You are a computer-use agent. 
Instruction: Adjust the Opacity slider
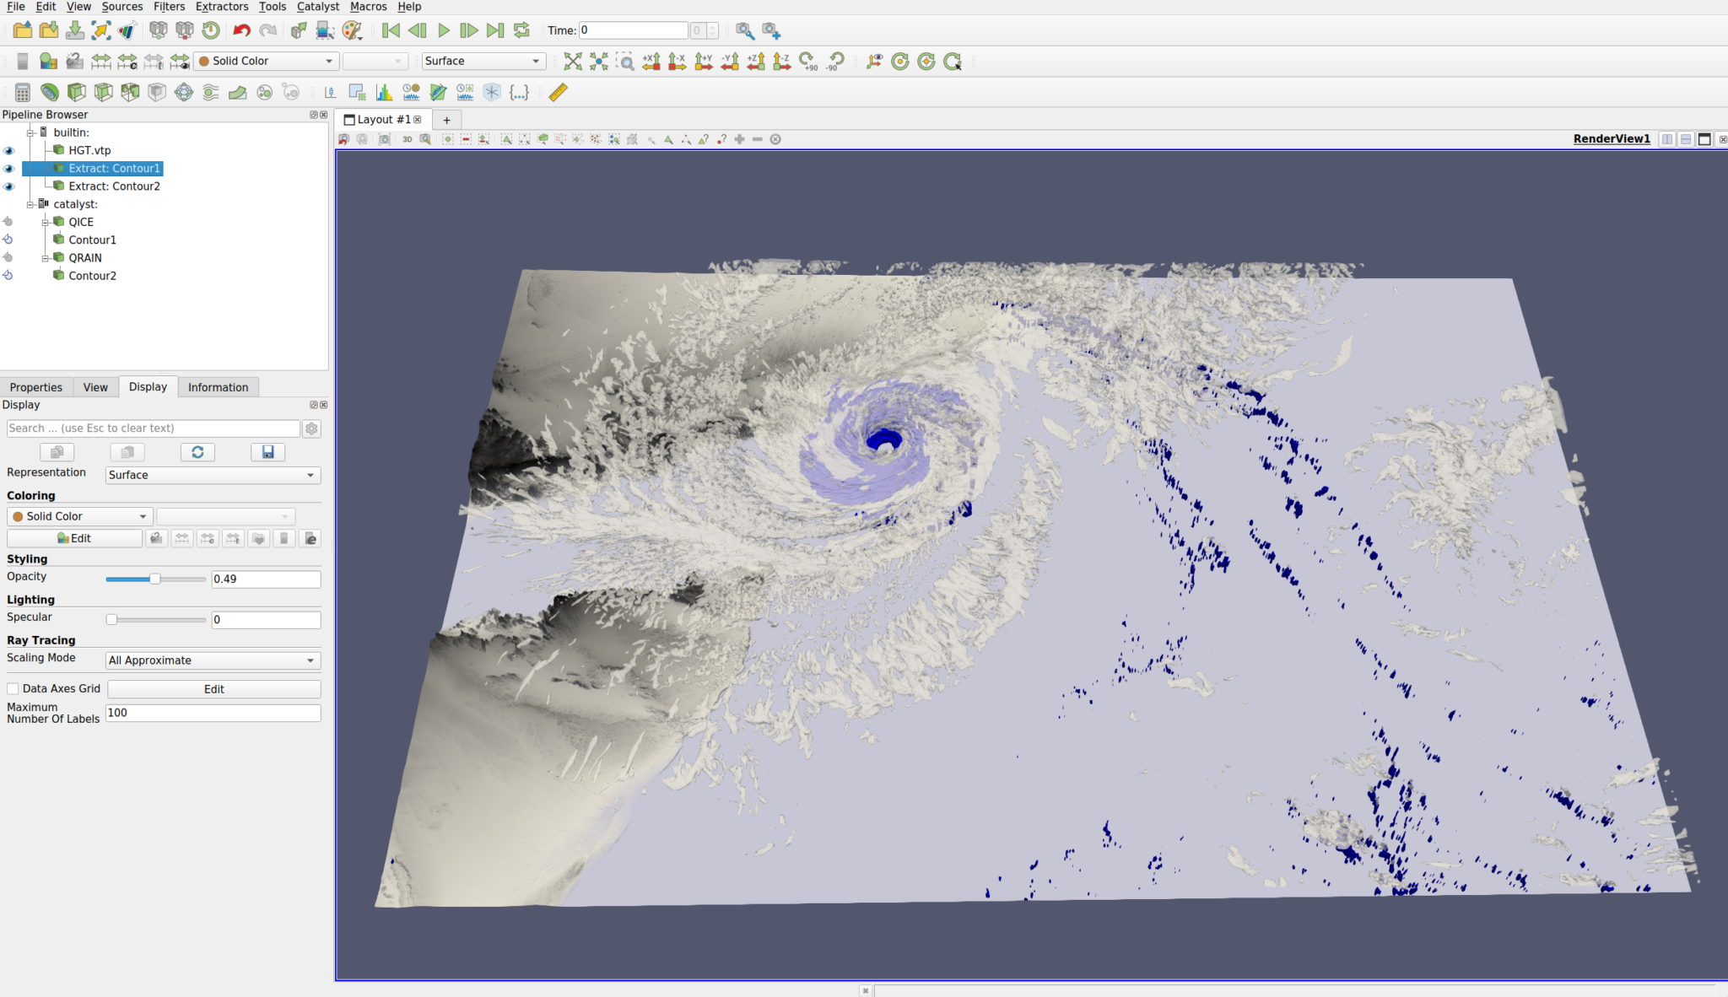[155, 579]
